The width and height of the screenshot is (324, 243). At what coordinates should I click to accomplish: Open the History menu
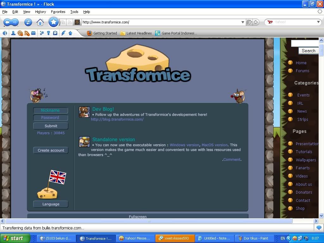[x=40, y=12]
